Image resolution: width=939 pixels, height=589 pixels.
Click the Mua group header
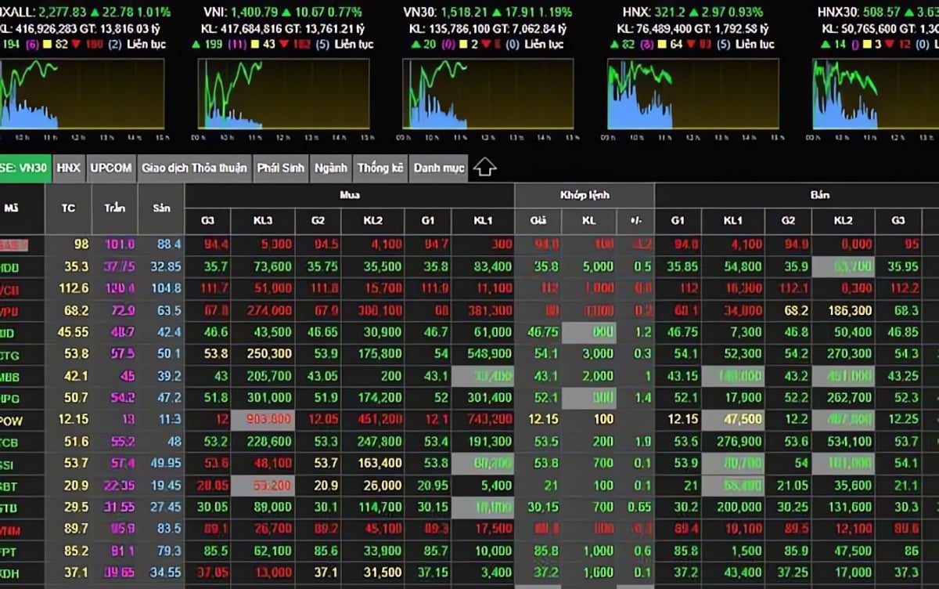pyautogui.click(x=350, y=195)
